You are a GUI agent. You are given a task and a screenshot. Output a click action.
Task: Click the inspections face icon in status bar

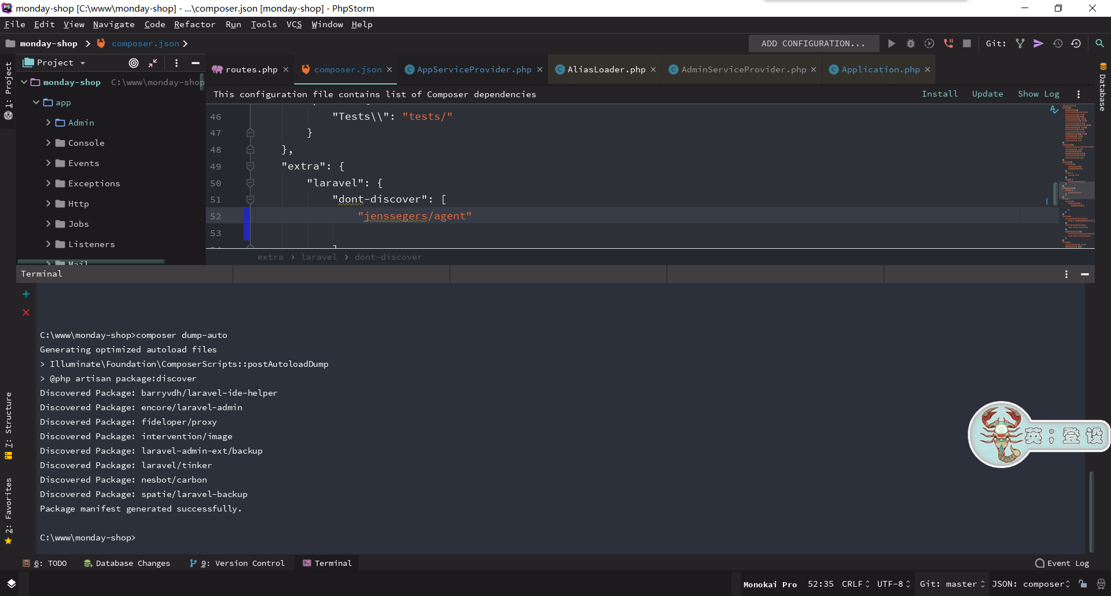tap(1101, 584)
